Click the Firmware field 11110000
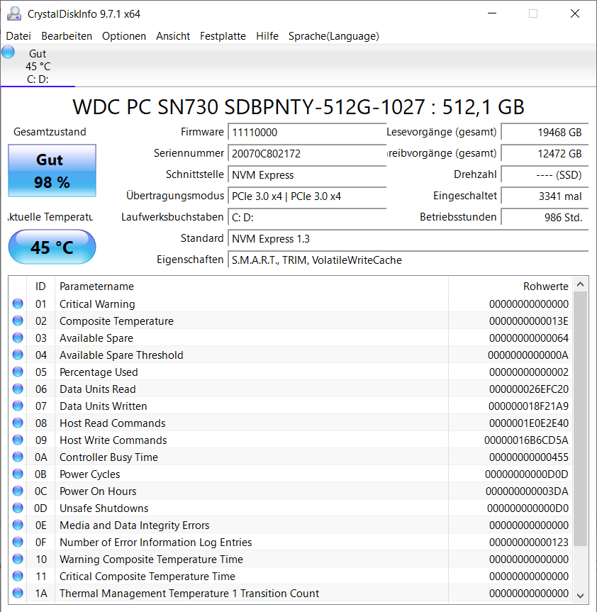The height and width of the screenshot is (612, 597). click(x=307, y=133)
